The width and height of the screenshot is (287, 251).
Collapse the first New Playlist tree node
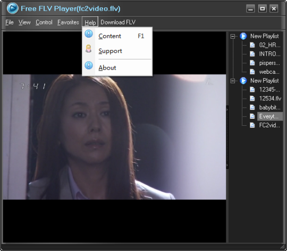[233, 36]
